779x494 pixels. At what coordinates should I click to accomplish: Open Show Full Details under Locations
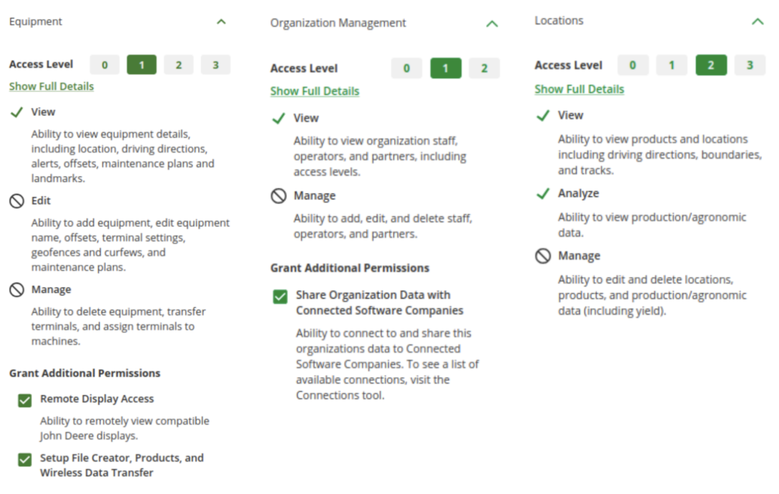click(579, 89)
